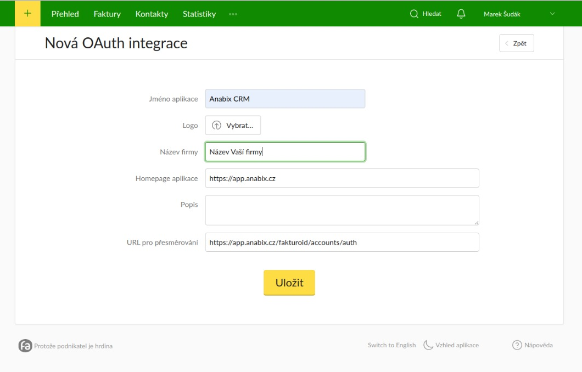Grab the Popis textarea resize handle
The width and height of the screenshot is (582, 372).
coord(476,223)
